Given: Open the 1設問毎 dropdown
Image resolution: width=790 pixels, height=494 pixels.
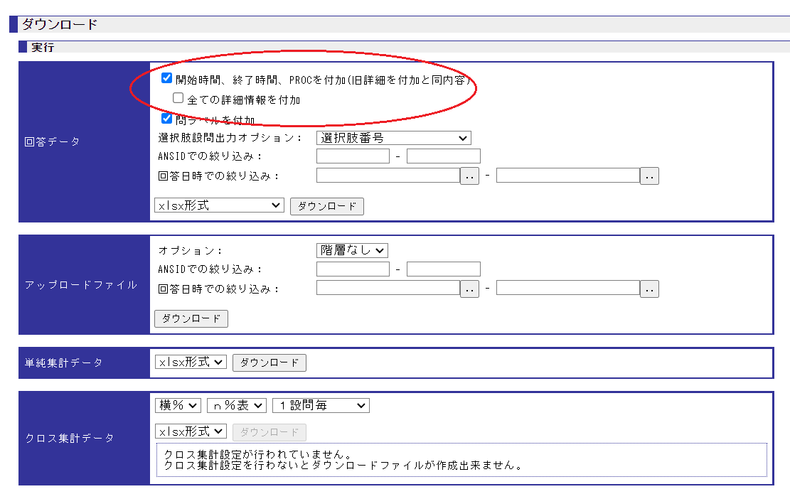Looking at the screenshot, I should point(321,405).
